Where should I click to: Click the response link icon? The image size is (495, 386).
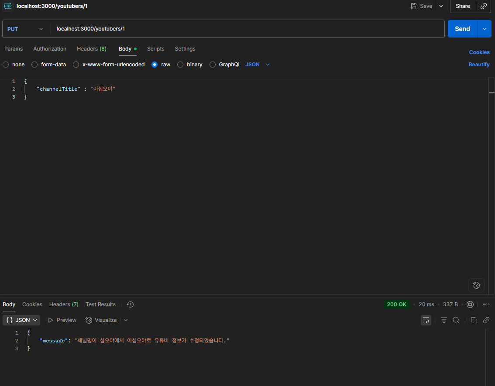coord(486,320)
